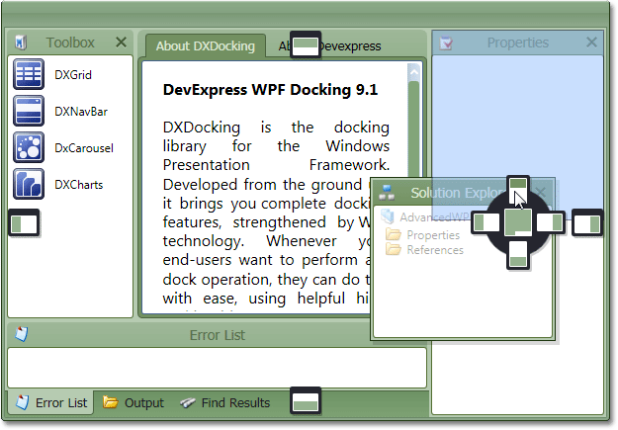The width and height of the screenshot is (618, 430).
Task: Click the DxCarousel toolbox icon
Action: click(28, 148)
